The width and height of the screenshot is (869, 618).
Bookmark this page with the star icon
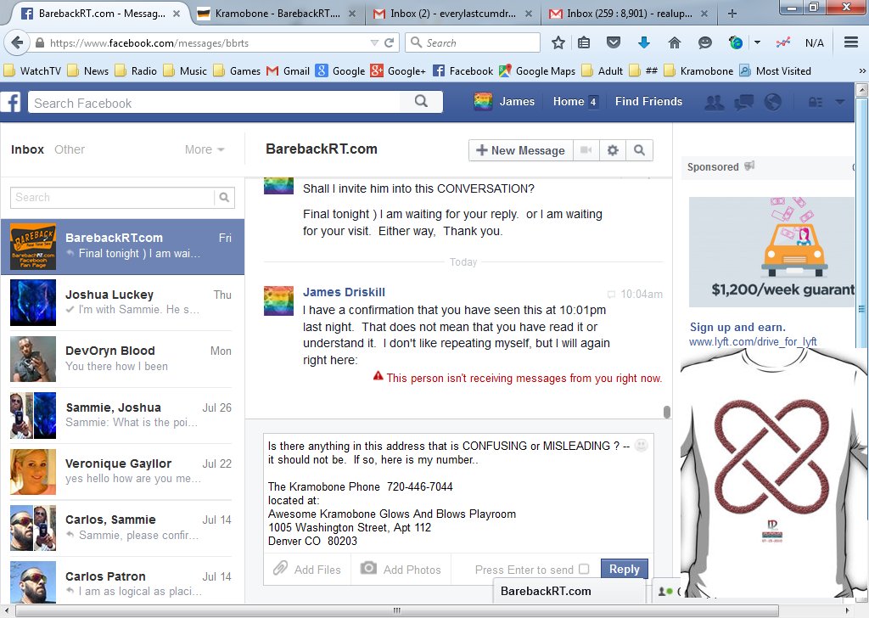(558, 42)
